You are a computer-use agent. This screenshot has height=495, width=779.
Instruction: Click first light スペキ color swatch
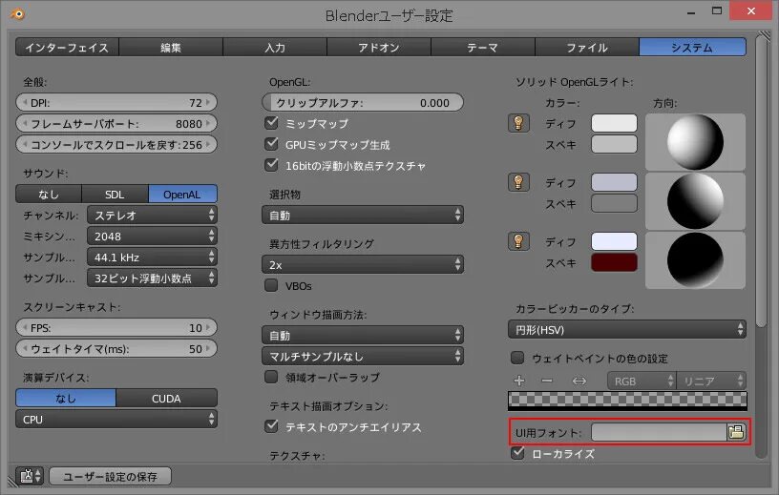click(x=614, y=144)
